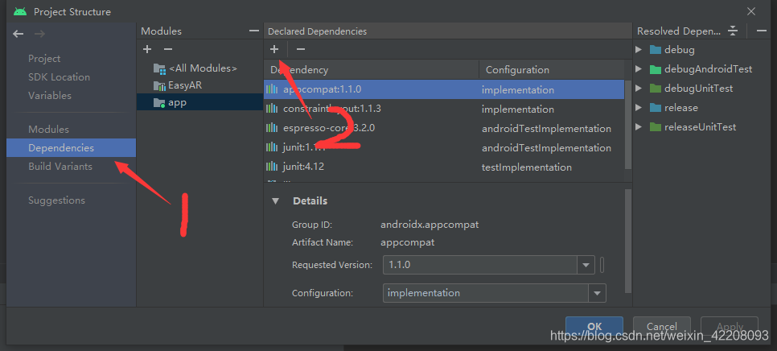
Task: Open the Build Variants section
Action: (60, 167)
